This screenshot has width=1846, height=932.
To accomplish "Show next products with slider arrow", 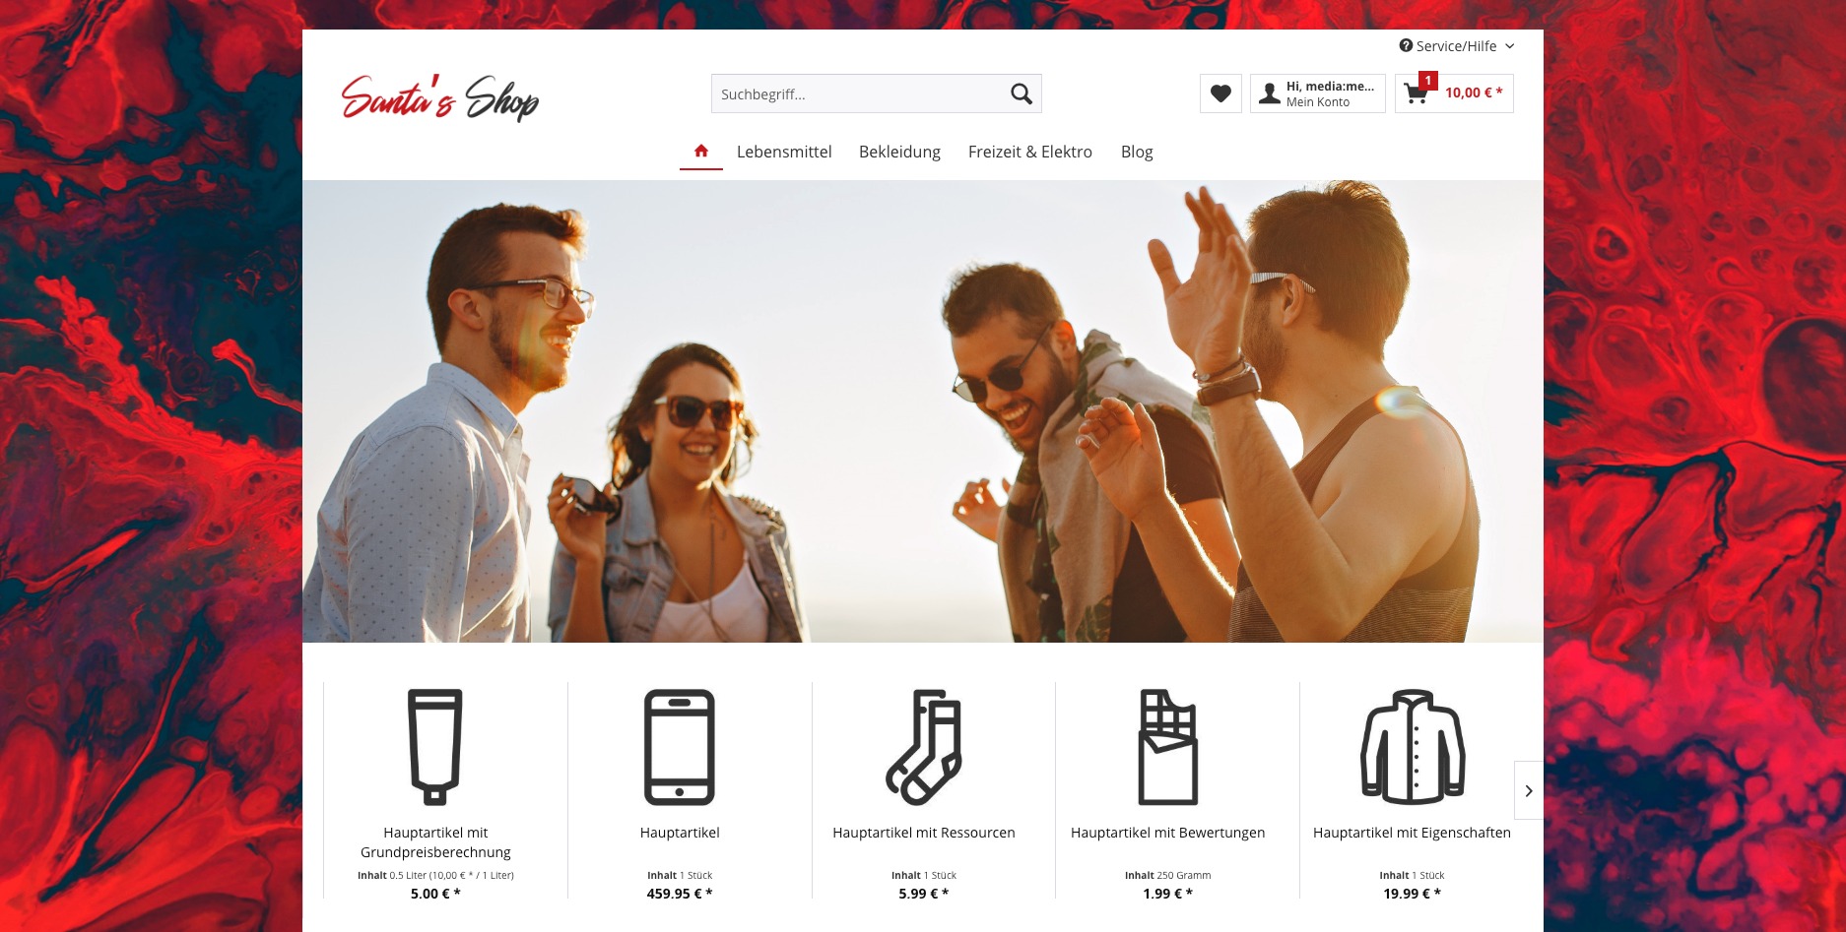I will click(1529, 790).
